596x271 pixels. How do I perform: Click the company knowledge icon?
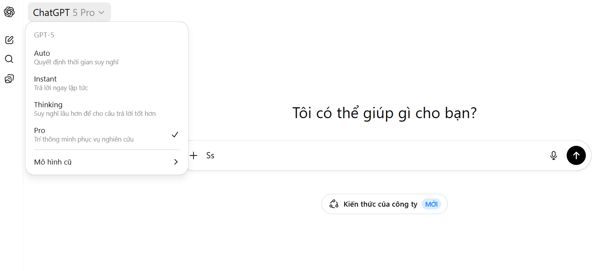(x=334, y=204)
